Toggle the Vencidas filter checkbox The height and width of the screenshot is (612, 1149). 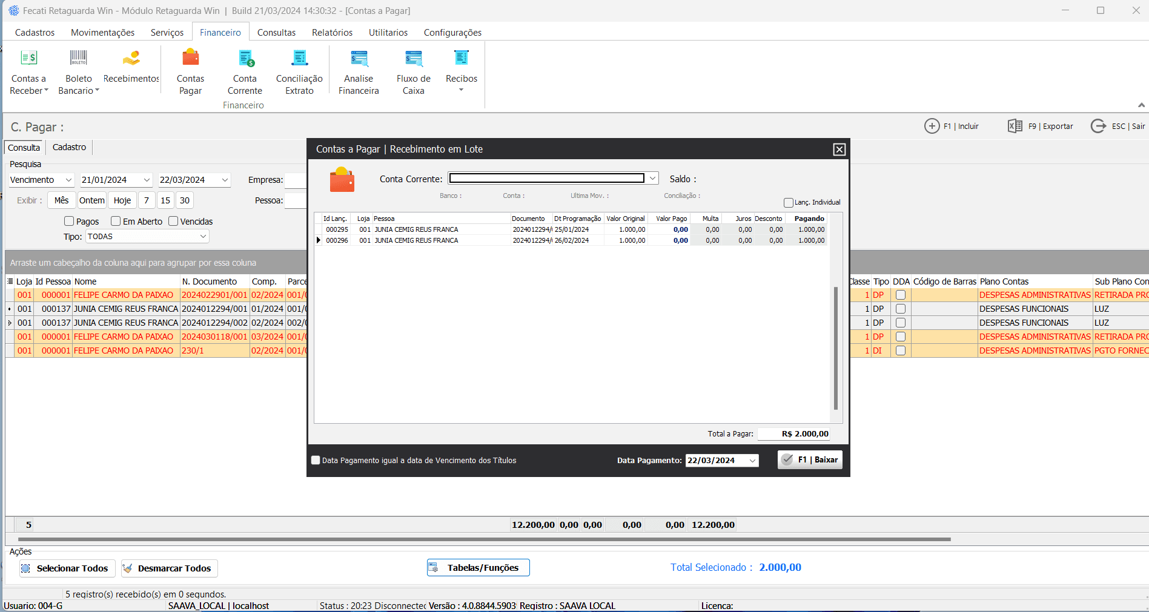(x=174, y=222)
